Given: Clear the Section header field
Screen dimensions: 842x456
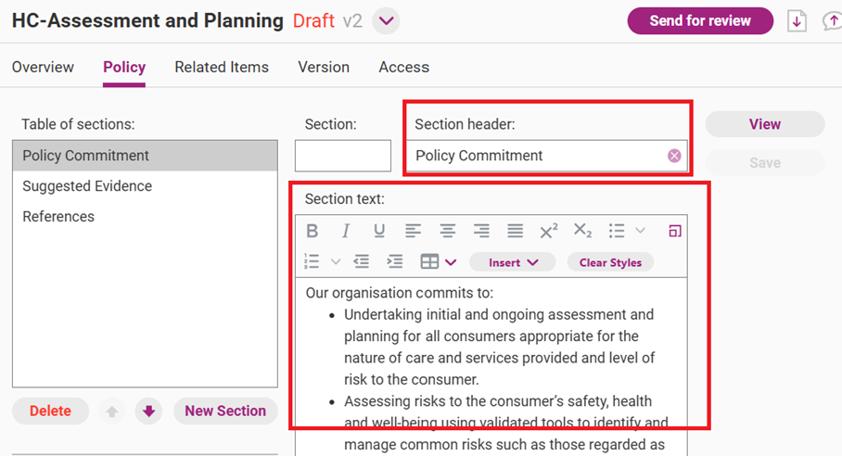Looking at the screenshot, I should (x=674, y=156).
